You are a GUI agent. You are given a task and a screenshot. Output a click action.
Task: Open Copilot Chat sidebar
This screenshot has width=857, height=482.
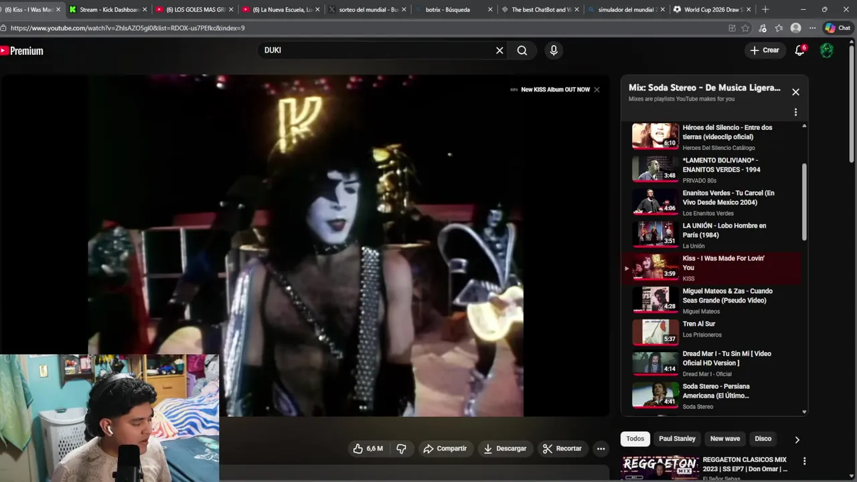point(838,28)
